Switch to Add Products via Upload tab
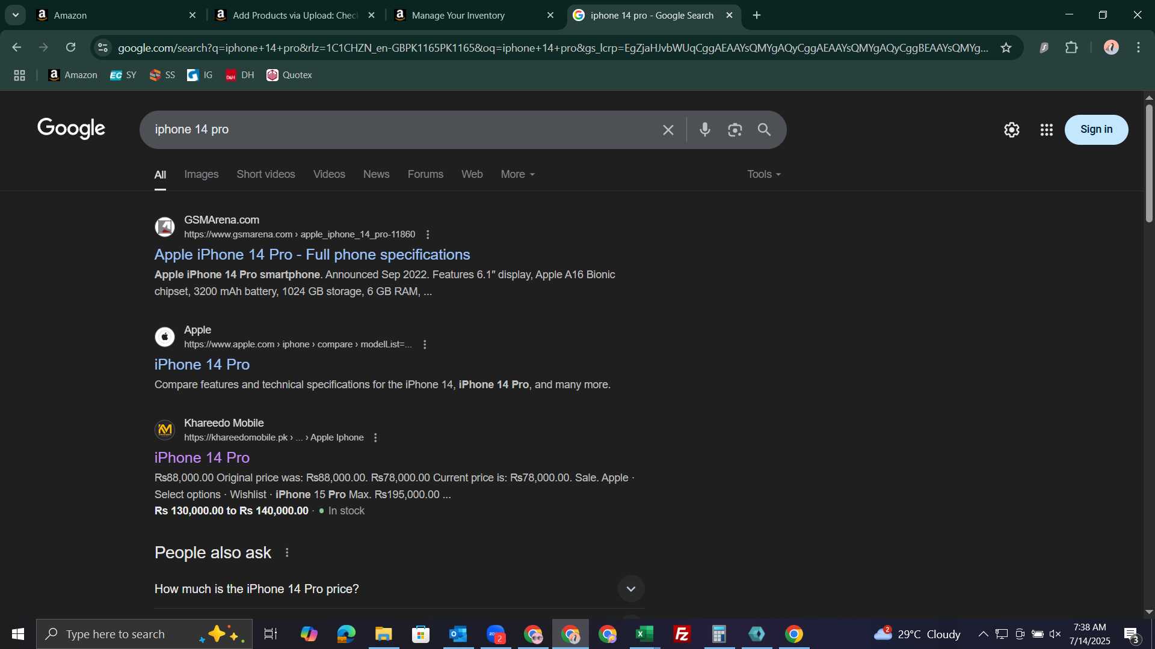 click(x=295, y=16)
